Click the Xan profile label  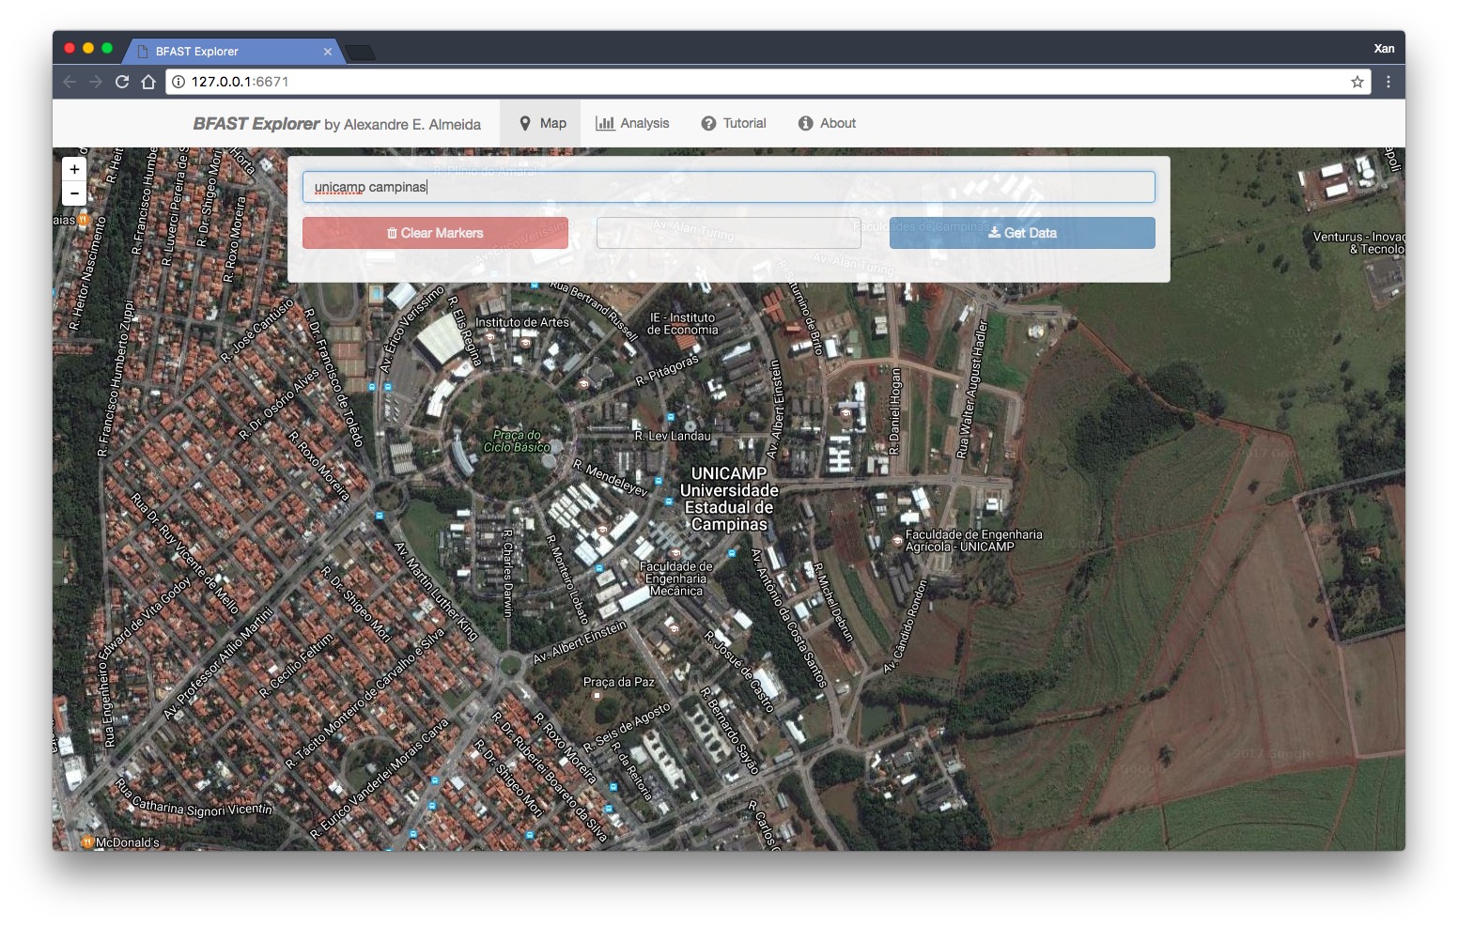coord(1384,49)
